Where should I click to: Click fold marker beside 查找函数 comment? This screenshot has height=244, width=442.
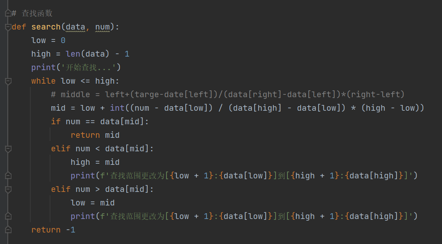8,13
